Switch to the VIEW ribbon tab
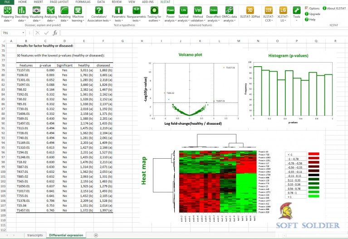This screenshot has height=239, width=348. tap(132, 2)
